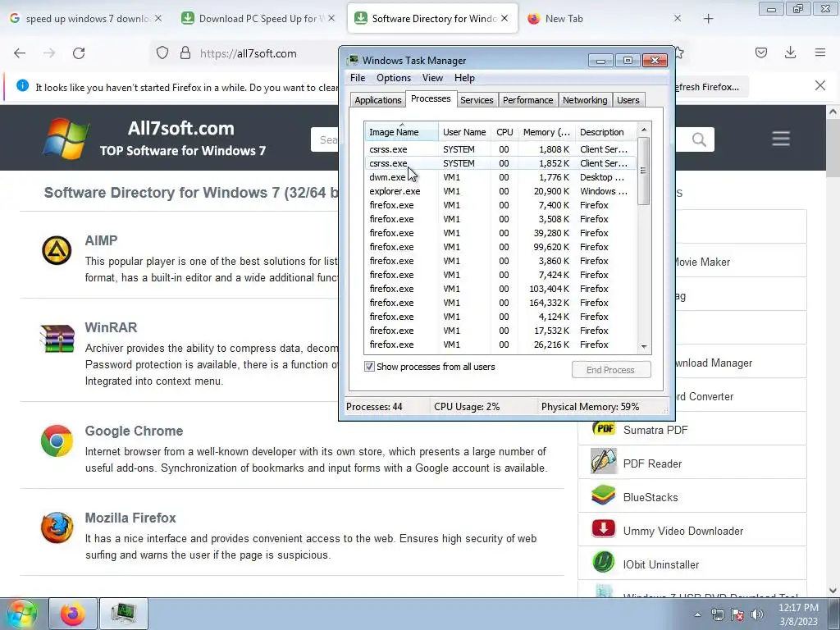The height and width of the screenshot is (630, 840).
Task: Sort processes by CPU column
Action: pyautogui.click(x=504, y=132)
